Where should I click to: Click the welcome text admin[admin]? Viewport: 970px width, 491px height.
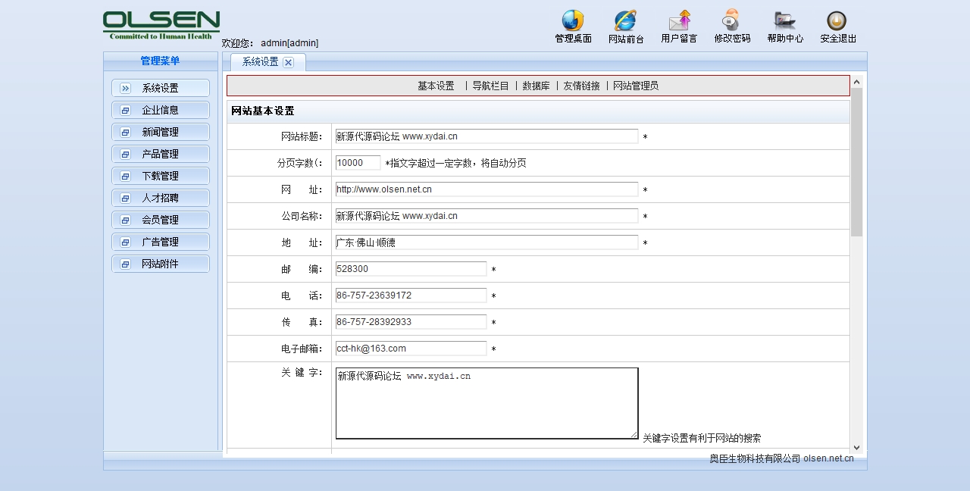tap(289, 43)
